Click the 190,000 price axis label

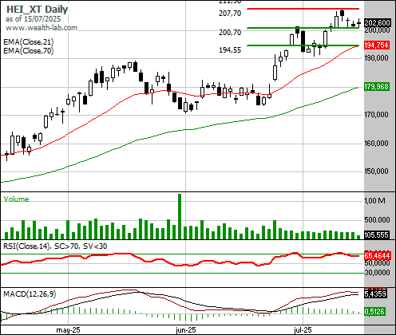coord(376,58)
